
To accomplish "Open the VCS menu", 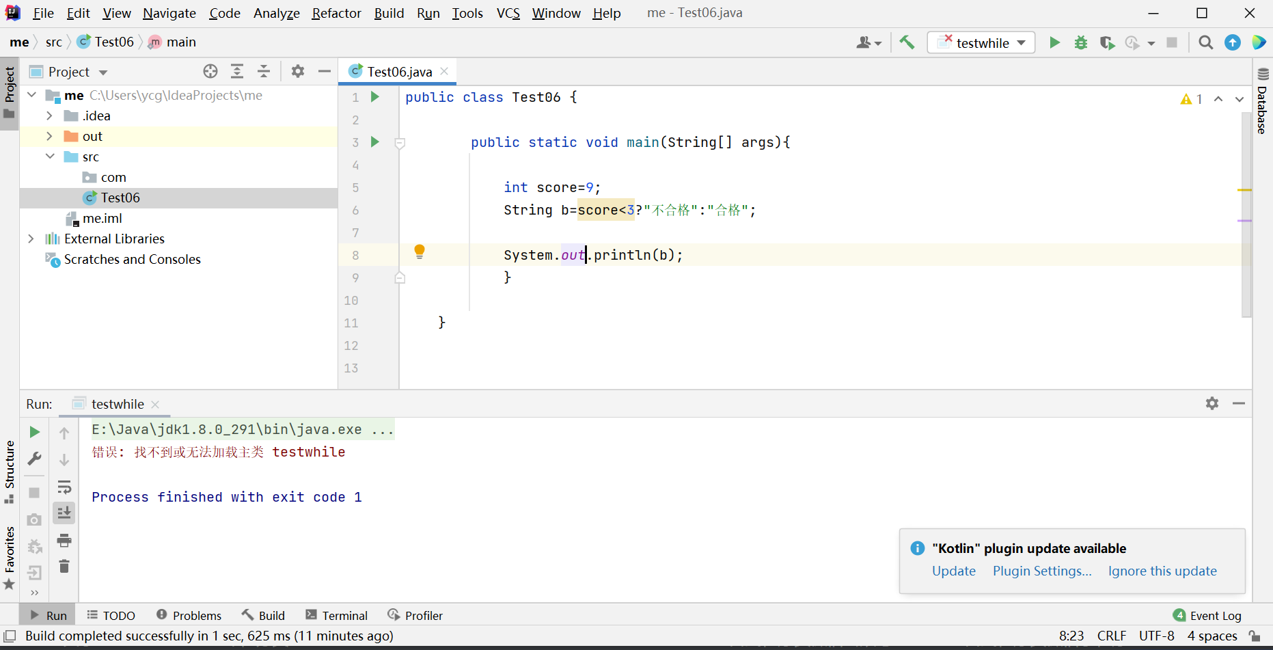I will 508,13.
